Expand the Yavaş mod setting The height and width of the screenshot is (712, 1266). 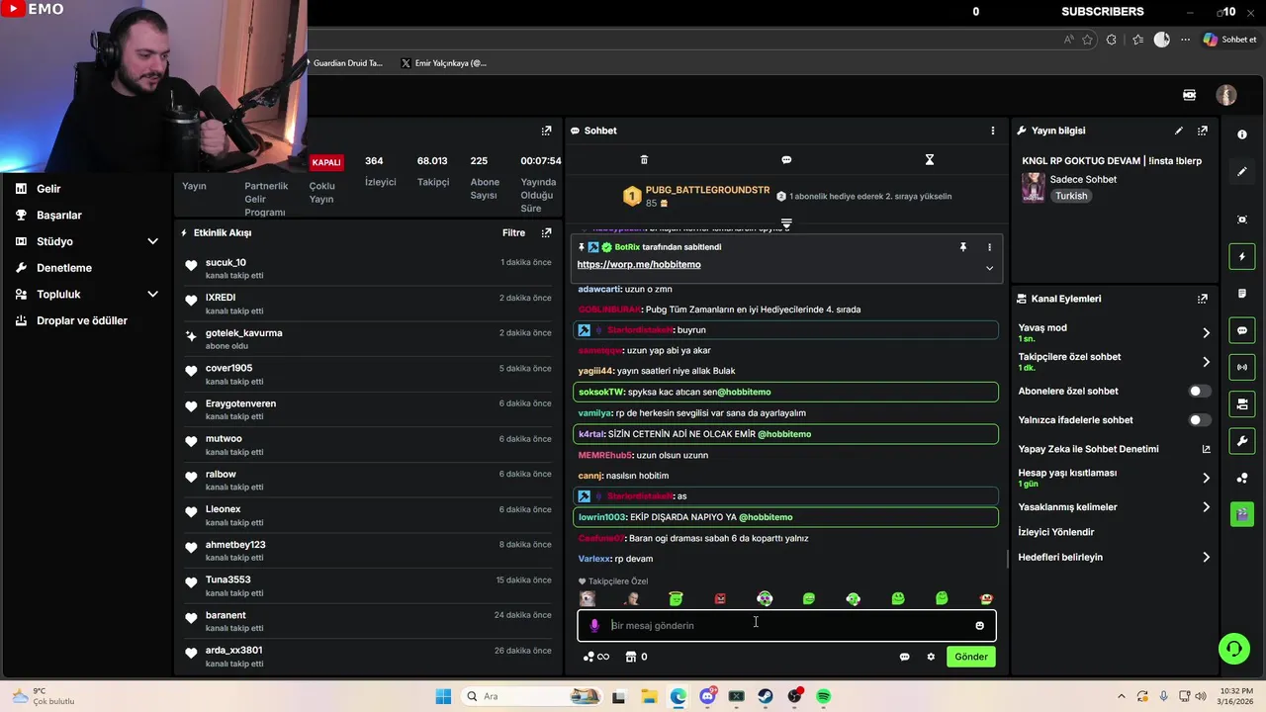pyautogui.click(x=1206, y=333)
